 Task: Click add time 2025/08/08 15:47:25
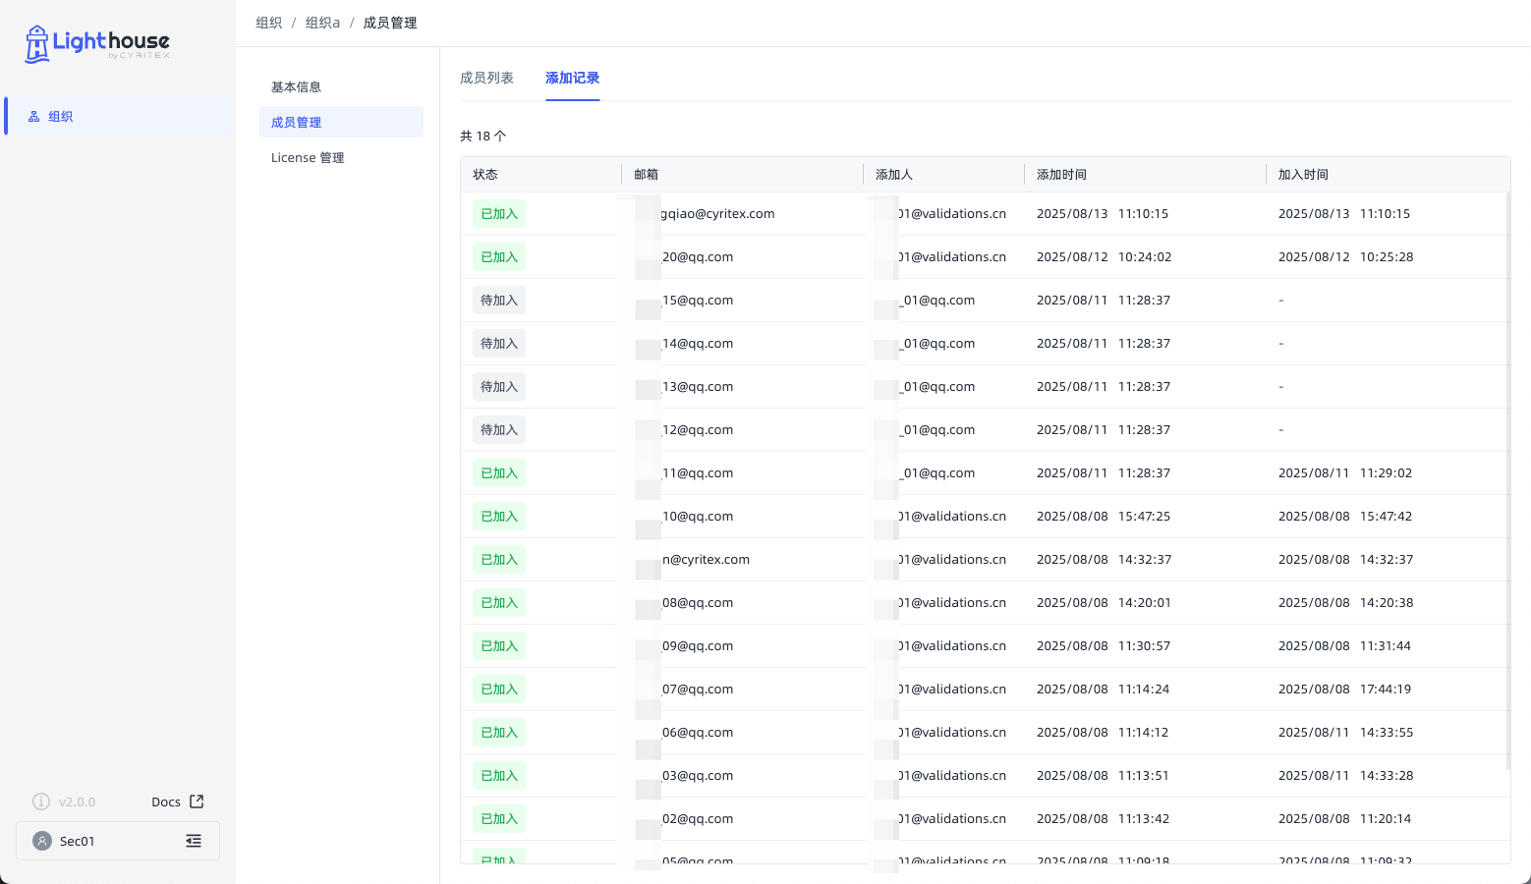pyautogui.click(x=1104, y=516)
